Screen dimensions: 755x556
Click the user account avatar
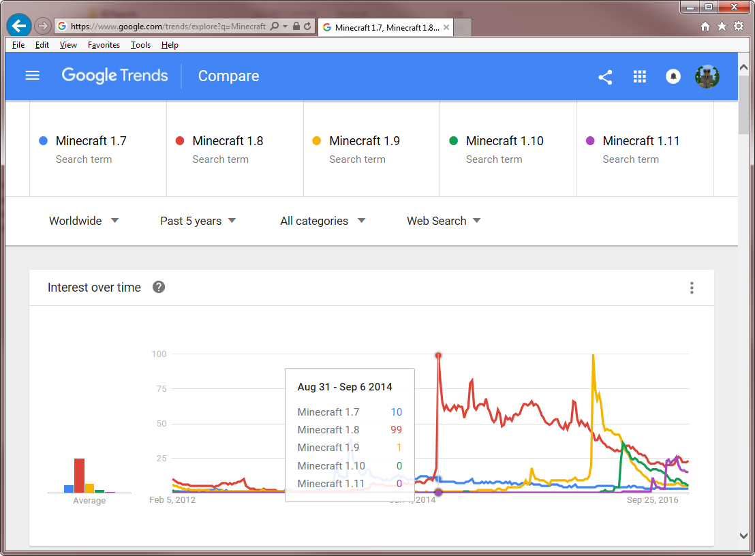tap(707, 76)
